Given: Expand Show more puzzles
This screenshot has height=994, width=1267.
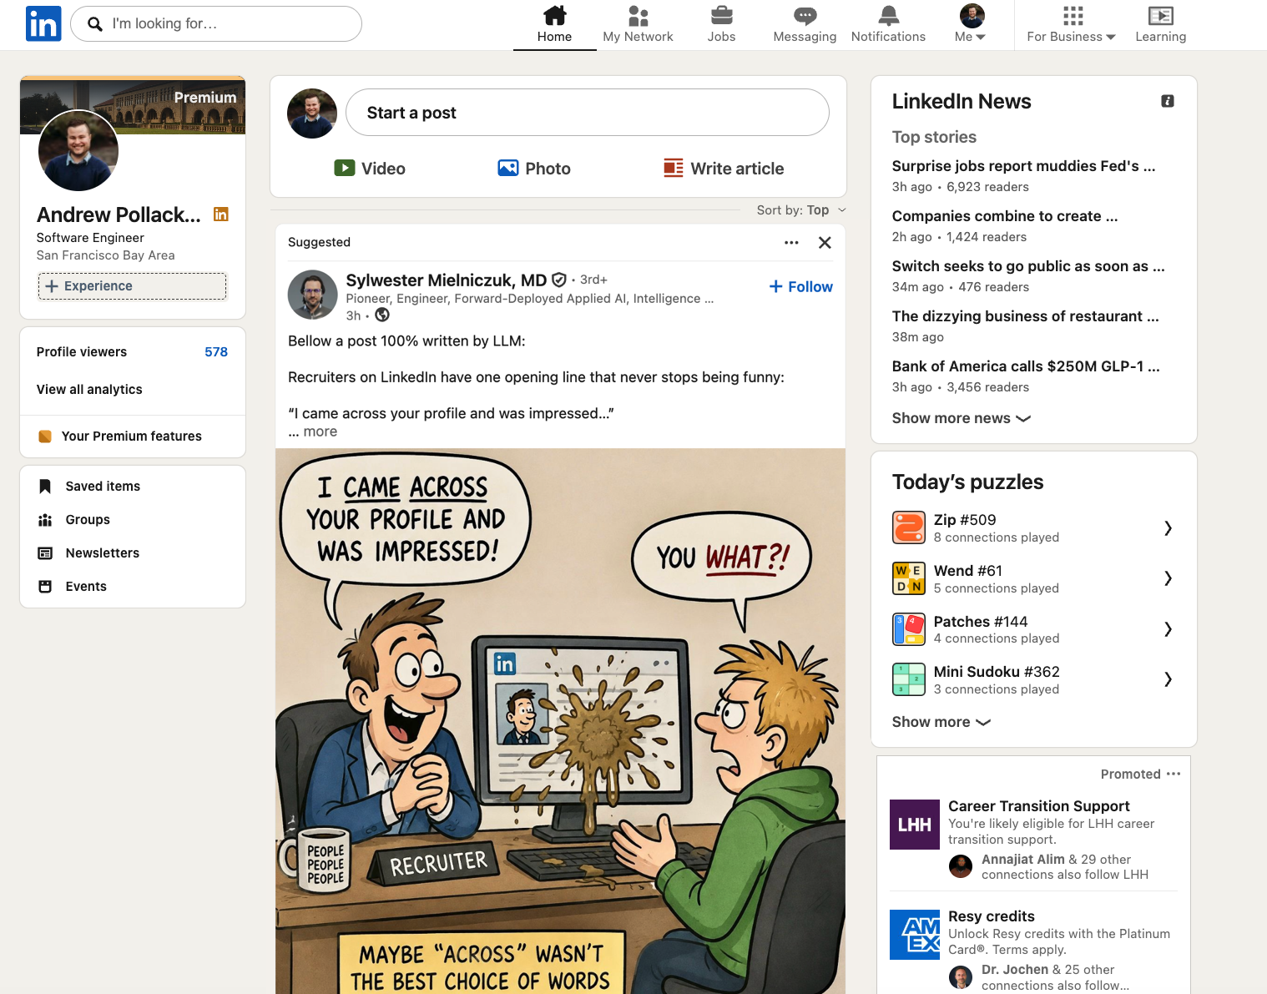Looking at the screenshot, I should pos(941,722).
